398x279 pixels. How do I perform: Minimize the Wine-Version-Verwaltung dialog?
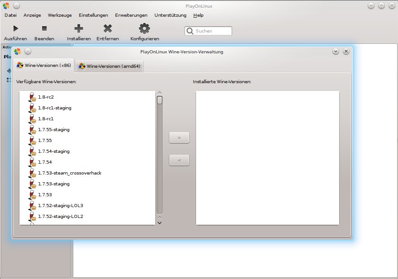[x=336, y=52]
